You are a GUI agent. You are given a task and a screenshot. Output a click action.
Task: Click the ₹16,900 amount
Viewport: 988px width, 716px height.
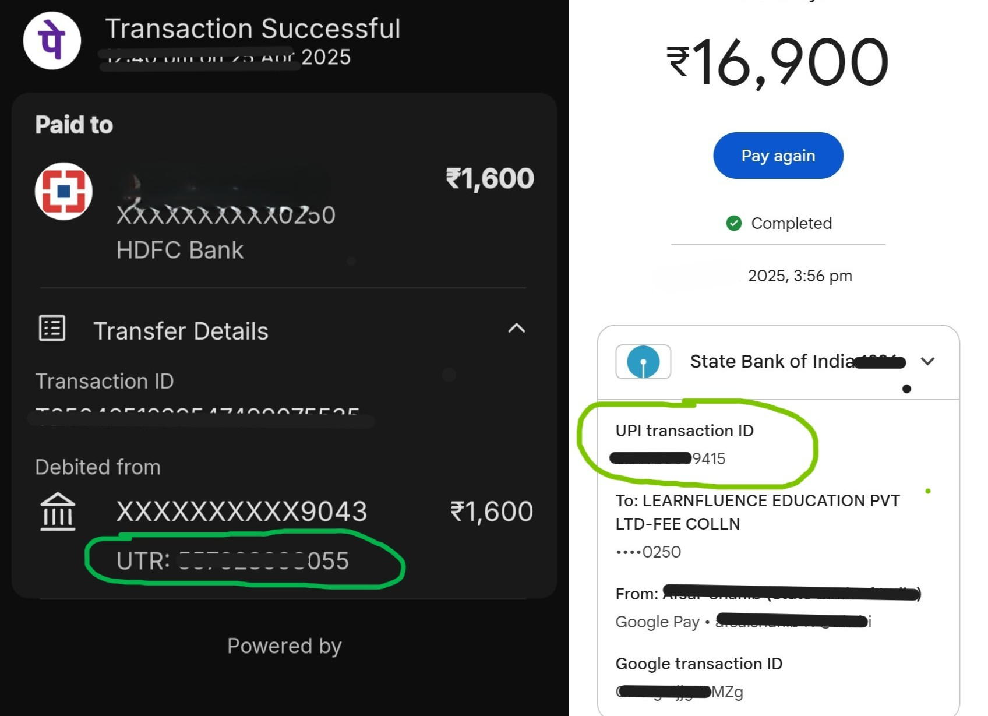(x=778, y=63)
